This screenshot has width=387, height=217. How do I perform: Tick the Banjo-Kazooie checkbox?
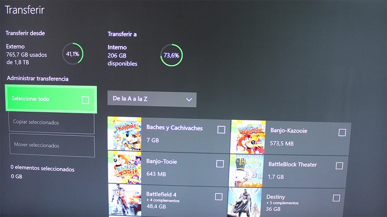click(x=342, y=133)
